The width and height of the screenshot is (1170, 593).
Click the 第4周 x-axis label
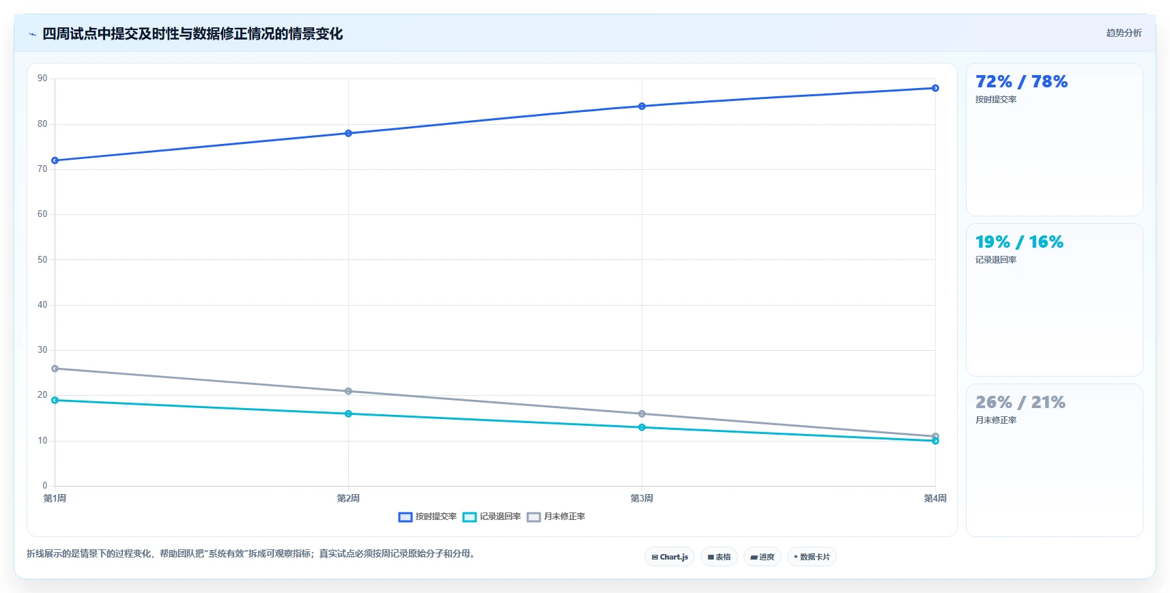coord(935,498)
